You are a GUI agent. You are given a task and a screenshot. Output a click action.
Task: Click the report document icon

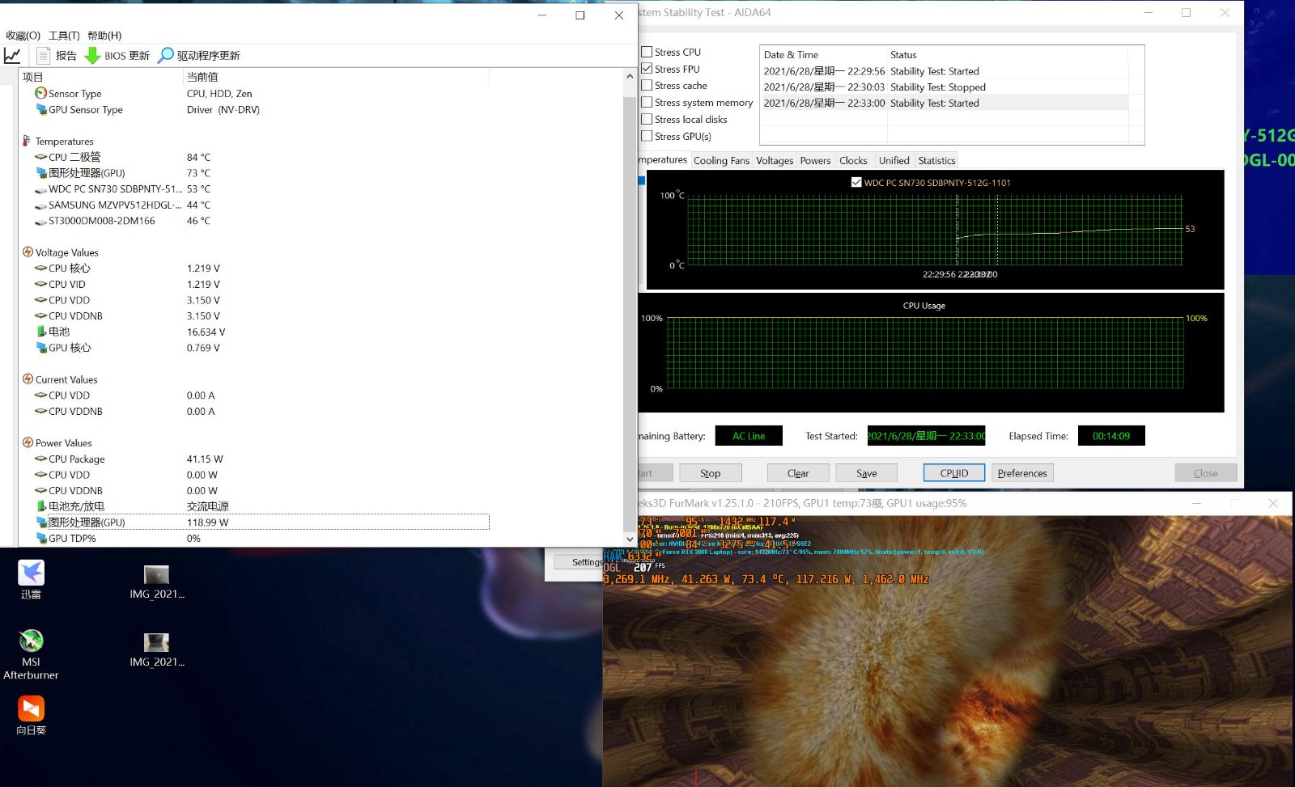click(x=44, y=55)
